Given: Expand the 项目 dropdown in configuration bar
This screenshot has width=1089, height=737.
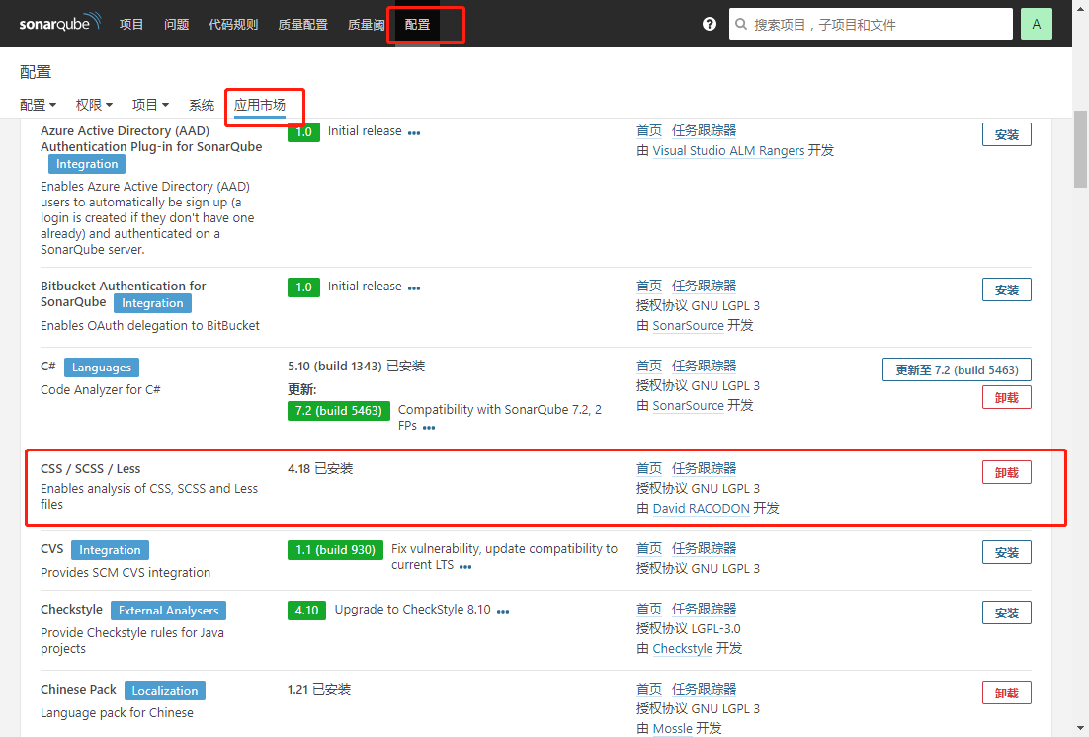Looking at the screenshot, I should point(150,105).
